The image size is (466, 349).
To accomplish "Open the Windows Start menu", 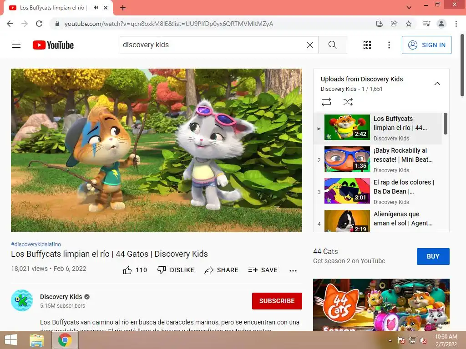I will pos(11,340).
